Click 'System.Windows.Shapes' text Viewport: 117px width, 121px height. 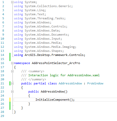44,51
